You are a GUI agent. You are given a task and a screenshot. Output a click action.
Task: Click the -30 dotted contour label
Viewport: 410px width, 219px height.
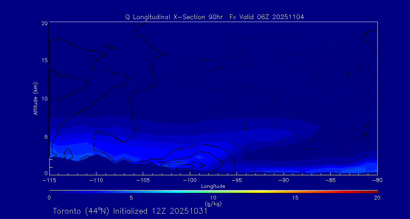367,126
